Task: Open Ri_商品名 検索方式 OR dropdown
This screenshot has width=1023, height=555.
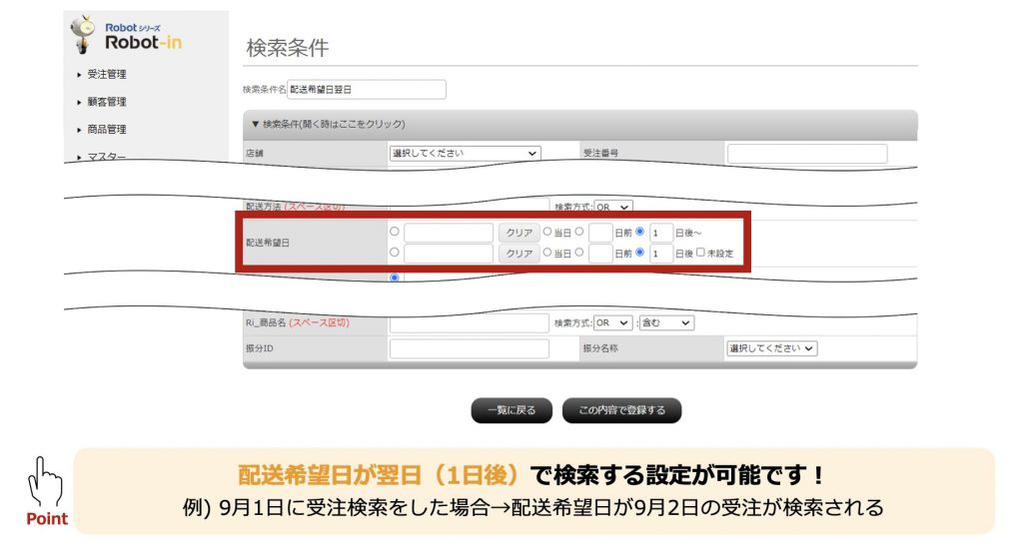Action: tap(612, 322)
